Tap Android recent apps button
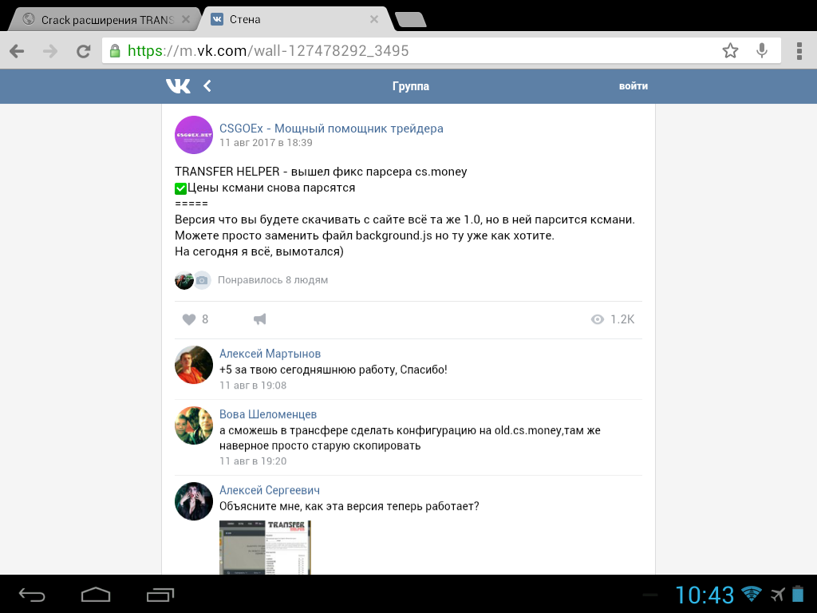The height and width of the screenshot is (613, 817). click(x=160, y=594)
